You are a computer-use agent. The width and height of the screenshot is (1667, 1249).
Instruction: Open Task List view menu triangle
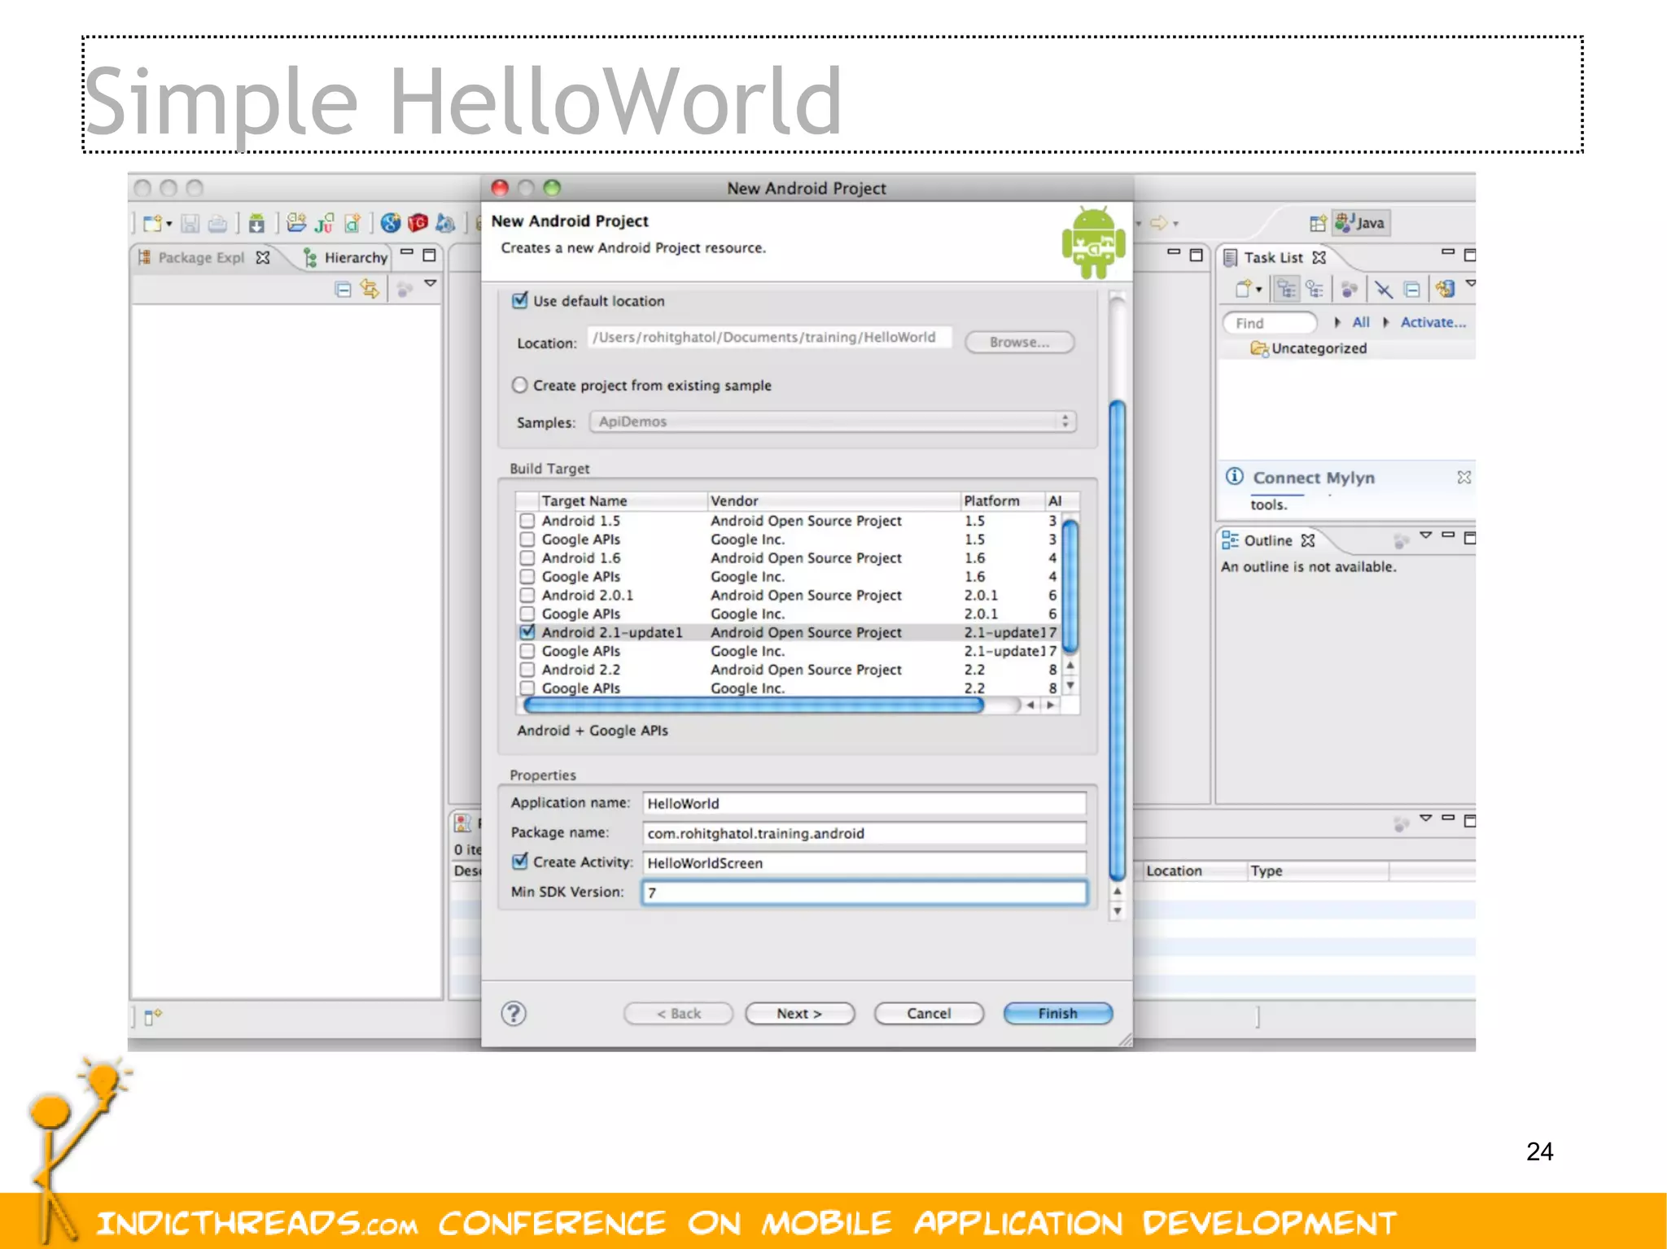click(1470, 284)
